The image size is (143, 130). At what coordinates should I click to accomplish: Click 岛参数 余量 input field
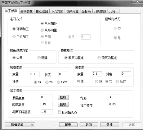[97, 74]
